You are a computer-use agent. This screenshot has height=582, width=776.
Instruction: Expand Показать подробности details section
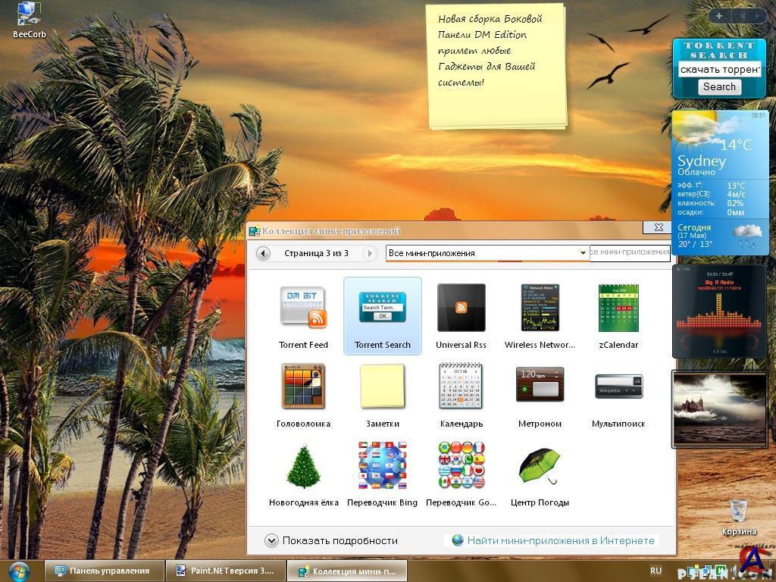pos(271,540)
